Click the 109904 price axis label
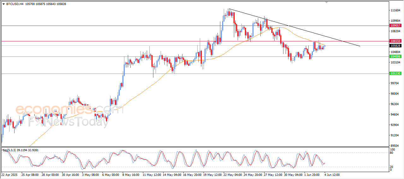Image resolution: width=404 pixels, height=179 pixels. [396, 21]
